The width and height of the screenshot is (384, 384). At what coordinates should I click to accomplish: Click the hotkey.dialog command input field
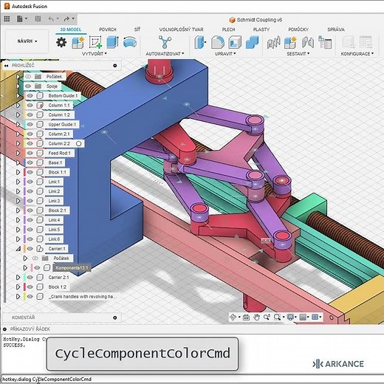point(192,379)
